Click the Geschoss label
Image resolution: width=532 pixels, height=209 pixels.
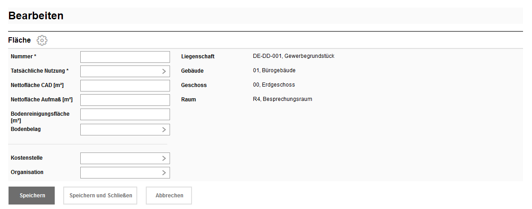tap(194, 85)
